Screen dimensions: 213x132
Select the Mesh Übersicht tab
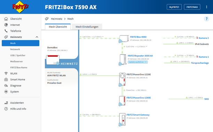pyautogui.click(x=58, y=27)
